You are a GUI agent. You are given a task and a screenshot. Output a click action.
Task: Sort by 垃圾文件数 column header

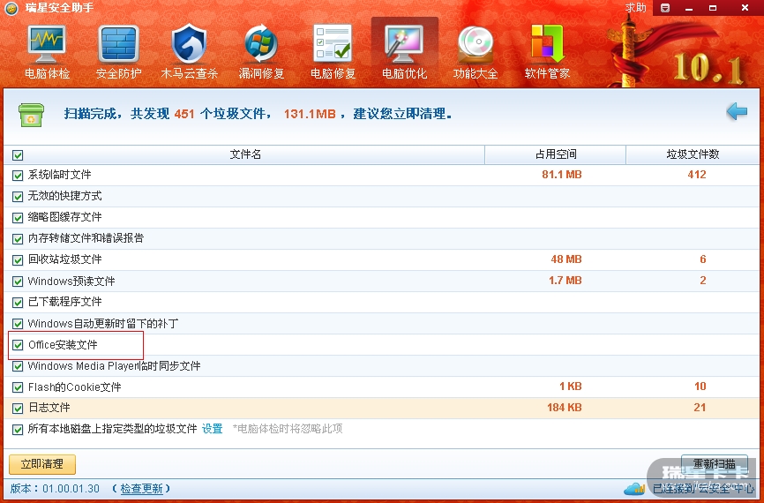tap(693, 154)
